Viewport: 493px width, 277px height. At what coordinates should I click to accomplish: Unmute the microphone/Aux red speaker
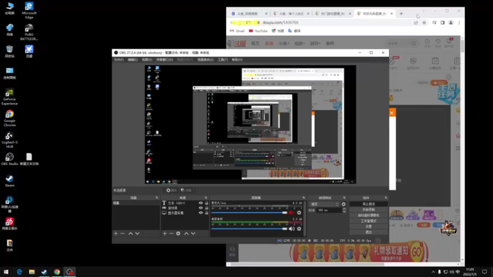[x=291, y=212]
